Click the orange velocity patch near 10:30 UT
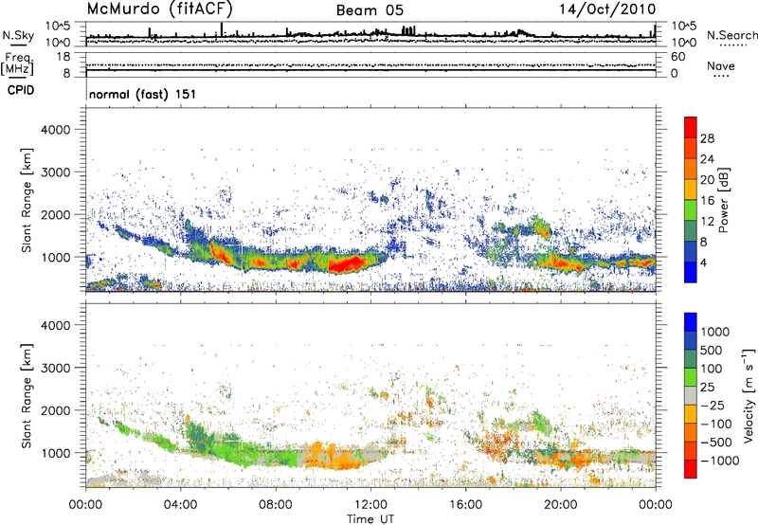Screen dimensions: 758x525 pyautogui.click(x=334, y=457)
